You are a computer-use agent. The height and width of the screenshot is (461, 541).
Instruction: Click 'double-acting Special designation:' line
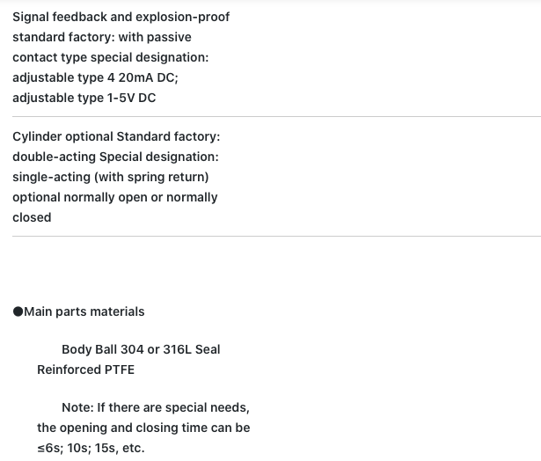[x=115, y=157]
